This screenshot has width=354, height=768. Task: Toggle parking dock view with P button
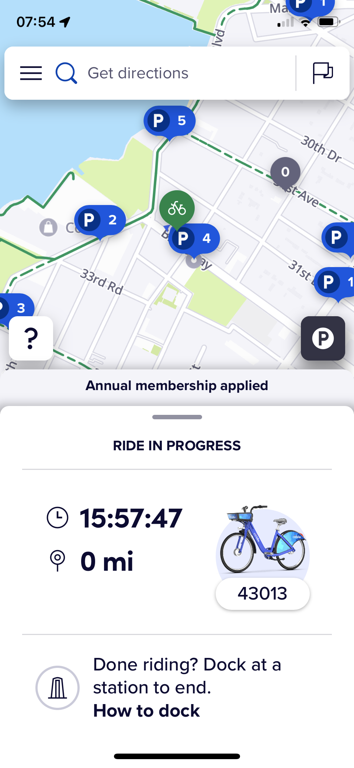[323, 338]
